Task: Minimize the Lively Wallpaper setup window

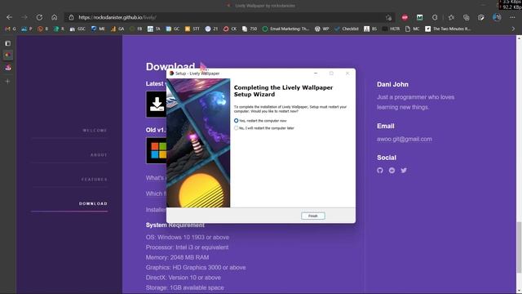Action: [x=316, y=73]
